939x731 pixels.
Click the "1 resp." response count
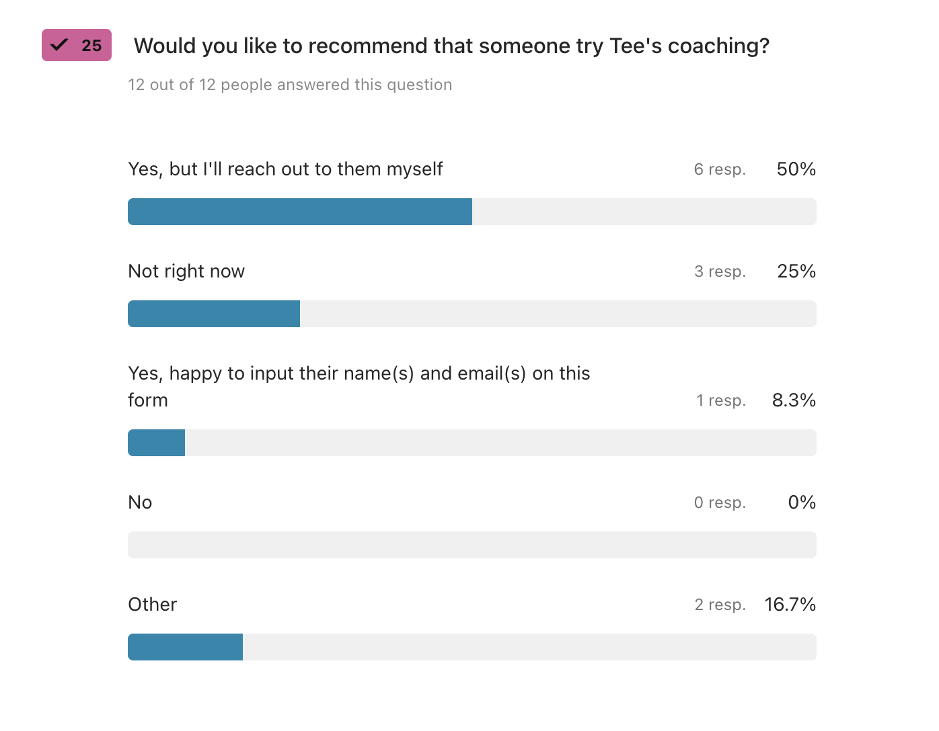click(721, 400)
